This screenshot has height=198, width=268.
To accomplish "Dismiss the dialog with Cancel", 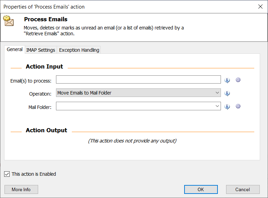I will click(243, 189).
